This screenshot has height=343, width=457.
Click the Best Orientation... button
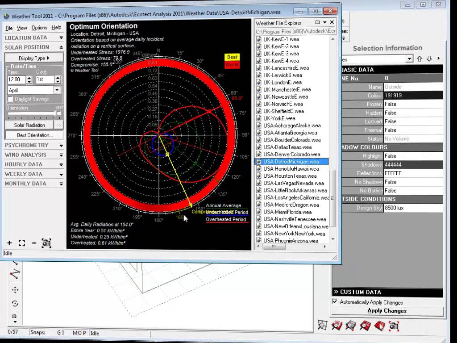(x=34, y=135)
